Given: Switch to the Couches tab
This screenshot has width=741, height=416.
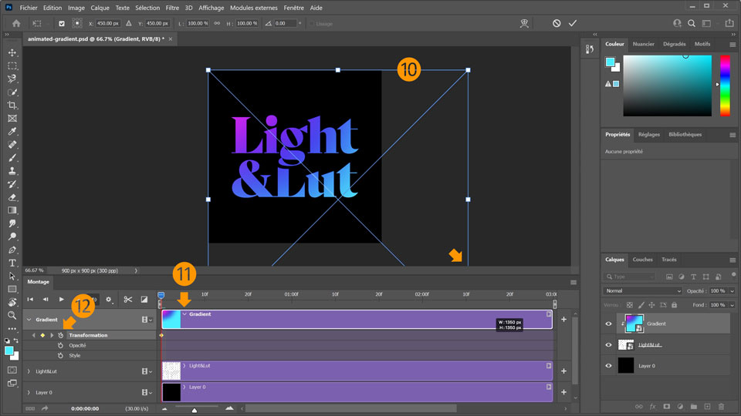Looking at the screenshot, I should click(642, 260).
